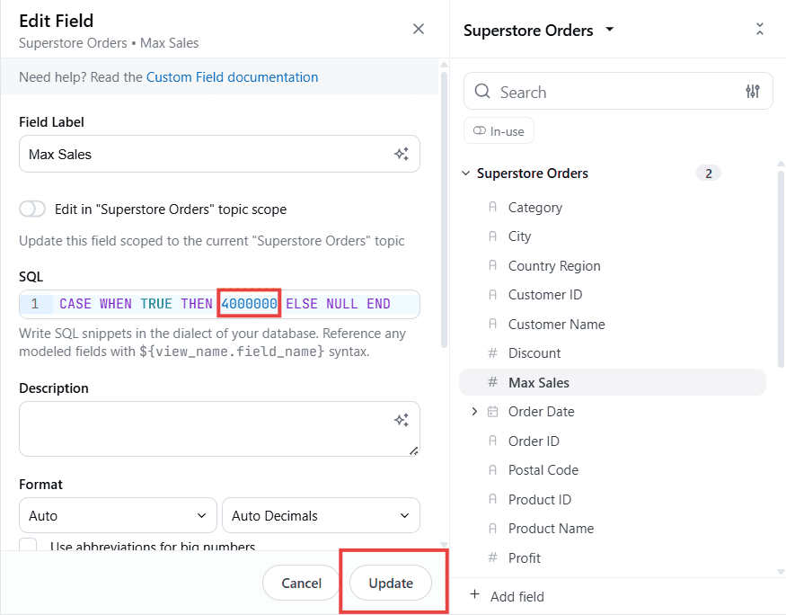Click the text type icon beside Category
Viewport: 786px width, 615px height.
(x=492, y=208)
